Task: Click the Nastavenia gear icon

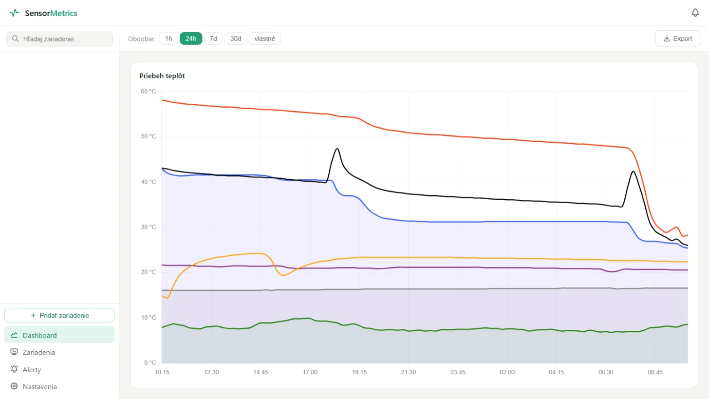Action: tap(14, 386)
